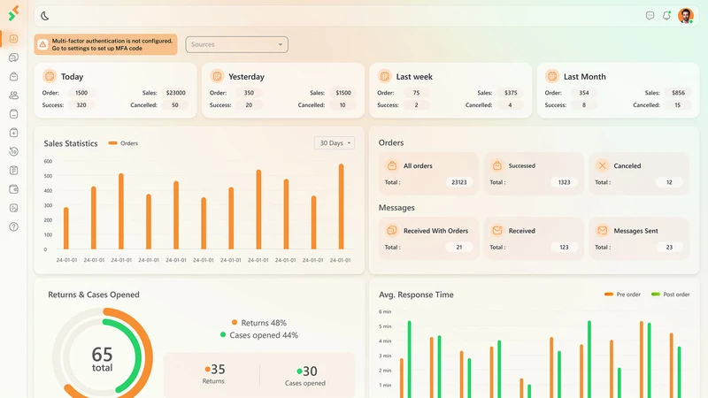This screenshot has height=398, width=708.
Task: Click the All orders bag icon
Action: tap(392, 165)
